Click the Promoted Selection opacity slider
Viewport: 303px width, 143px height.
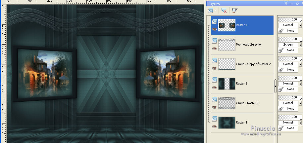click(x=290, y=39)
